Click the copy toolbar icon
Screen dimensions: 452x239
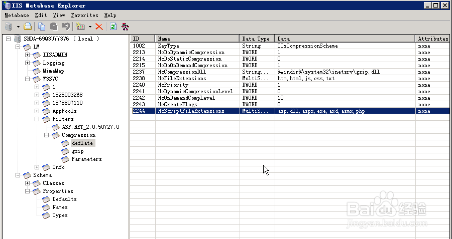pyautogui.click(x=42, y=27)
